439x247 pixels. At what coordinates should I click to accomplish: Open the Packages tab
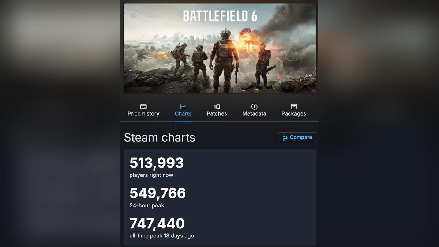tap(293, 110)
